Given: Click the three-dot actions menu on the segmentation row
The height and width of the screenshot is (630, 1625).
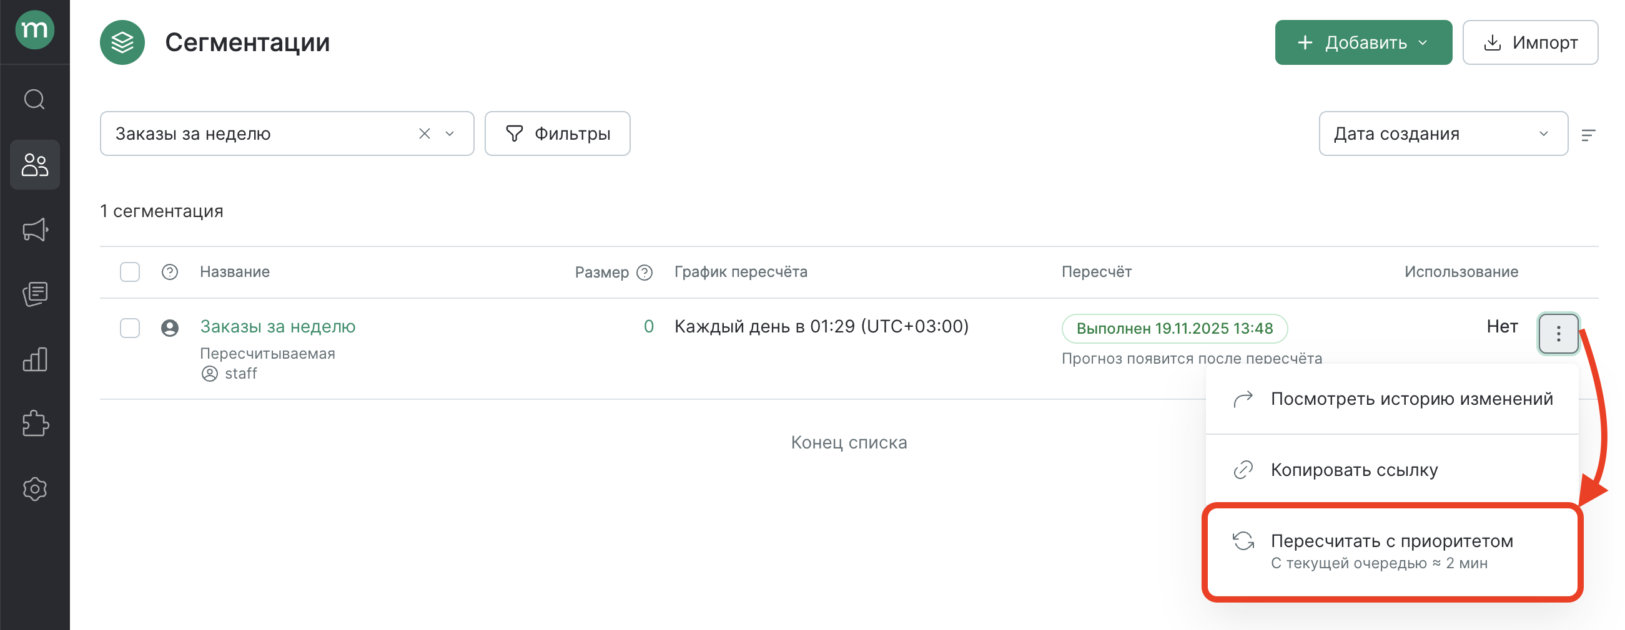Looking at the screenshot, I should pyautogui.click(x=1558, y=333).
